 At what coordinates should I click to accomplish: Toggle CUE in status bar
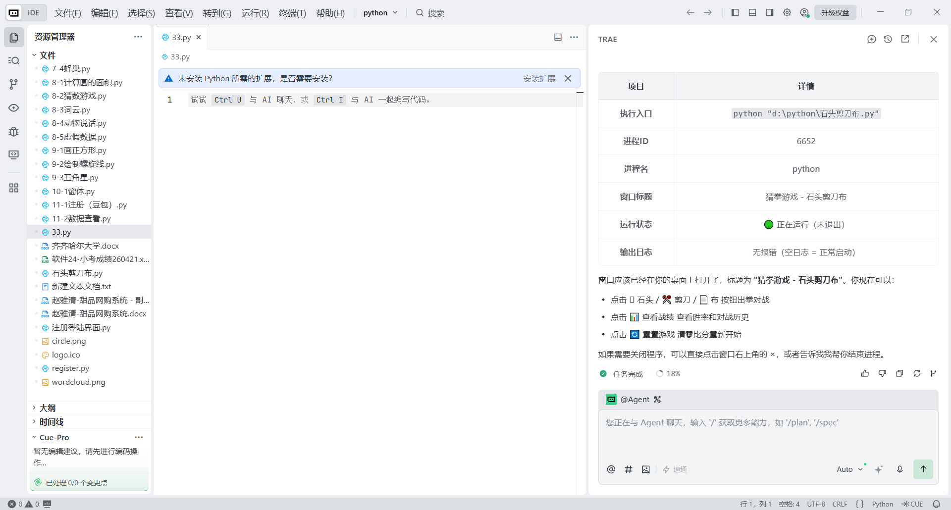912,504
